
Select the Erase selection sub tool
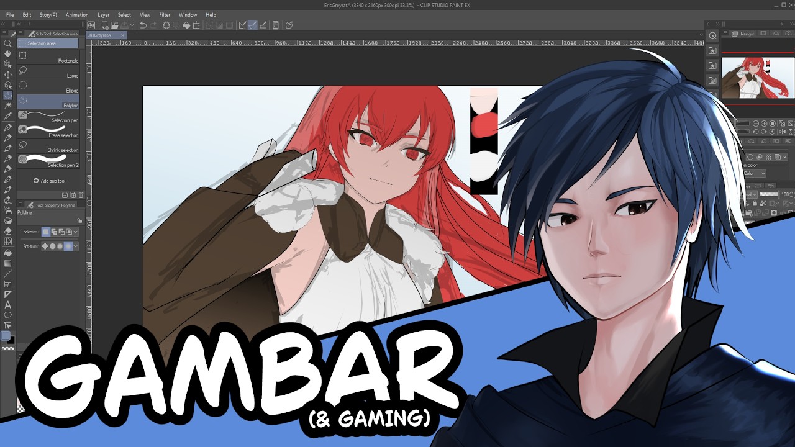(x=48, y=132)
